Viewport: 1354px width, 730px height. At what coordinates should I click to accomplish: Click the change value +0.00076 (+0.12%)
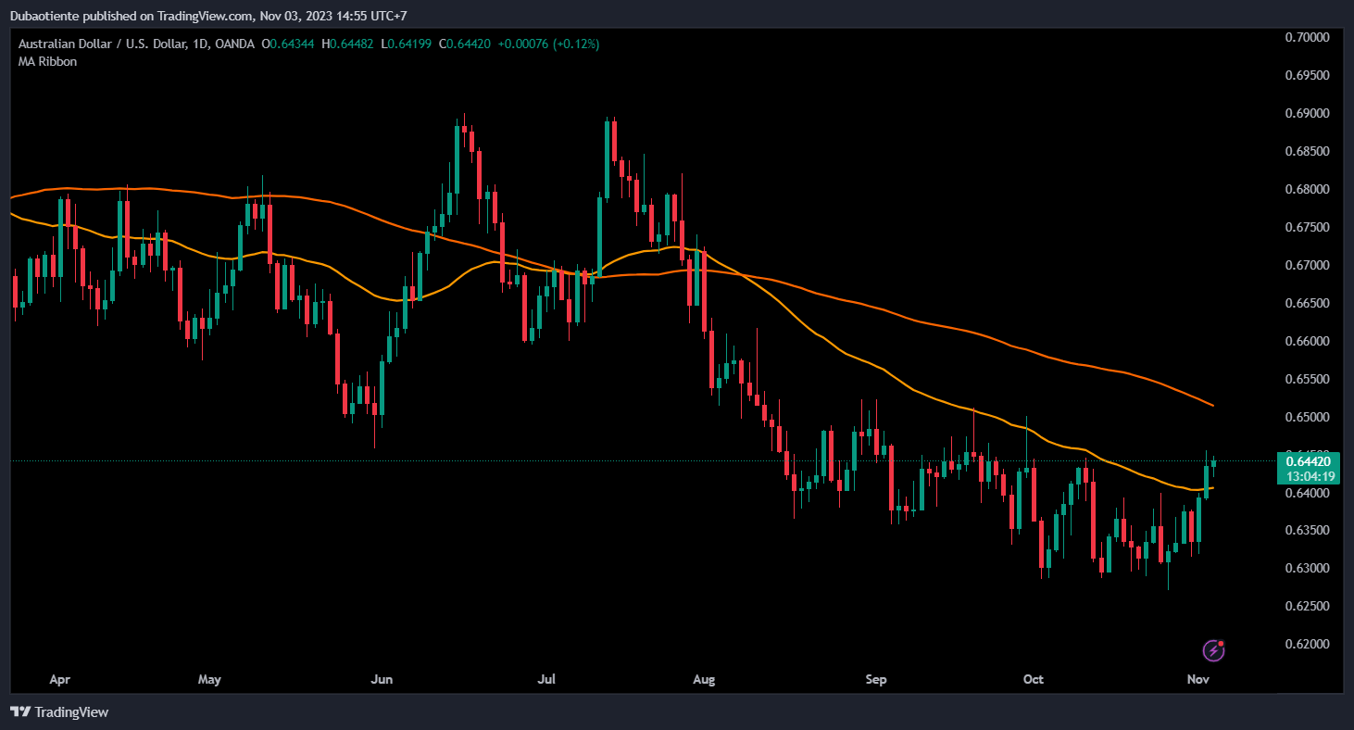(x=549, y=44)
